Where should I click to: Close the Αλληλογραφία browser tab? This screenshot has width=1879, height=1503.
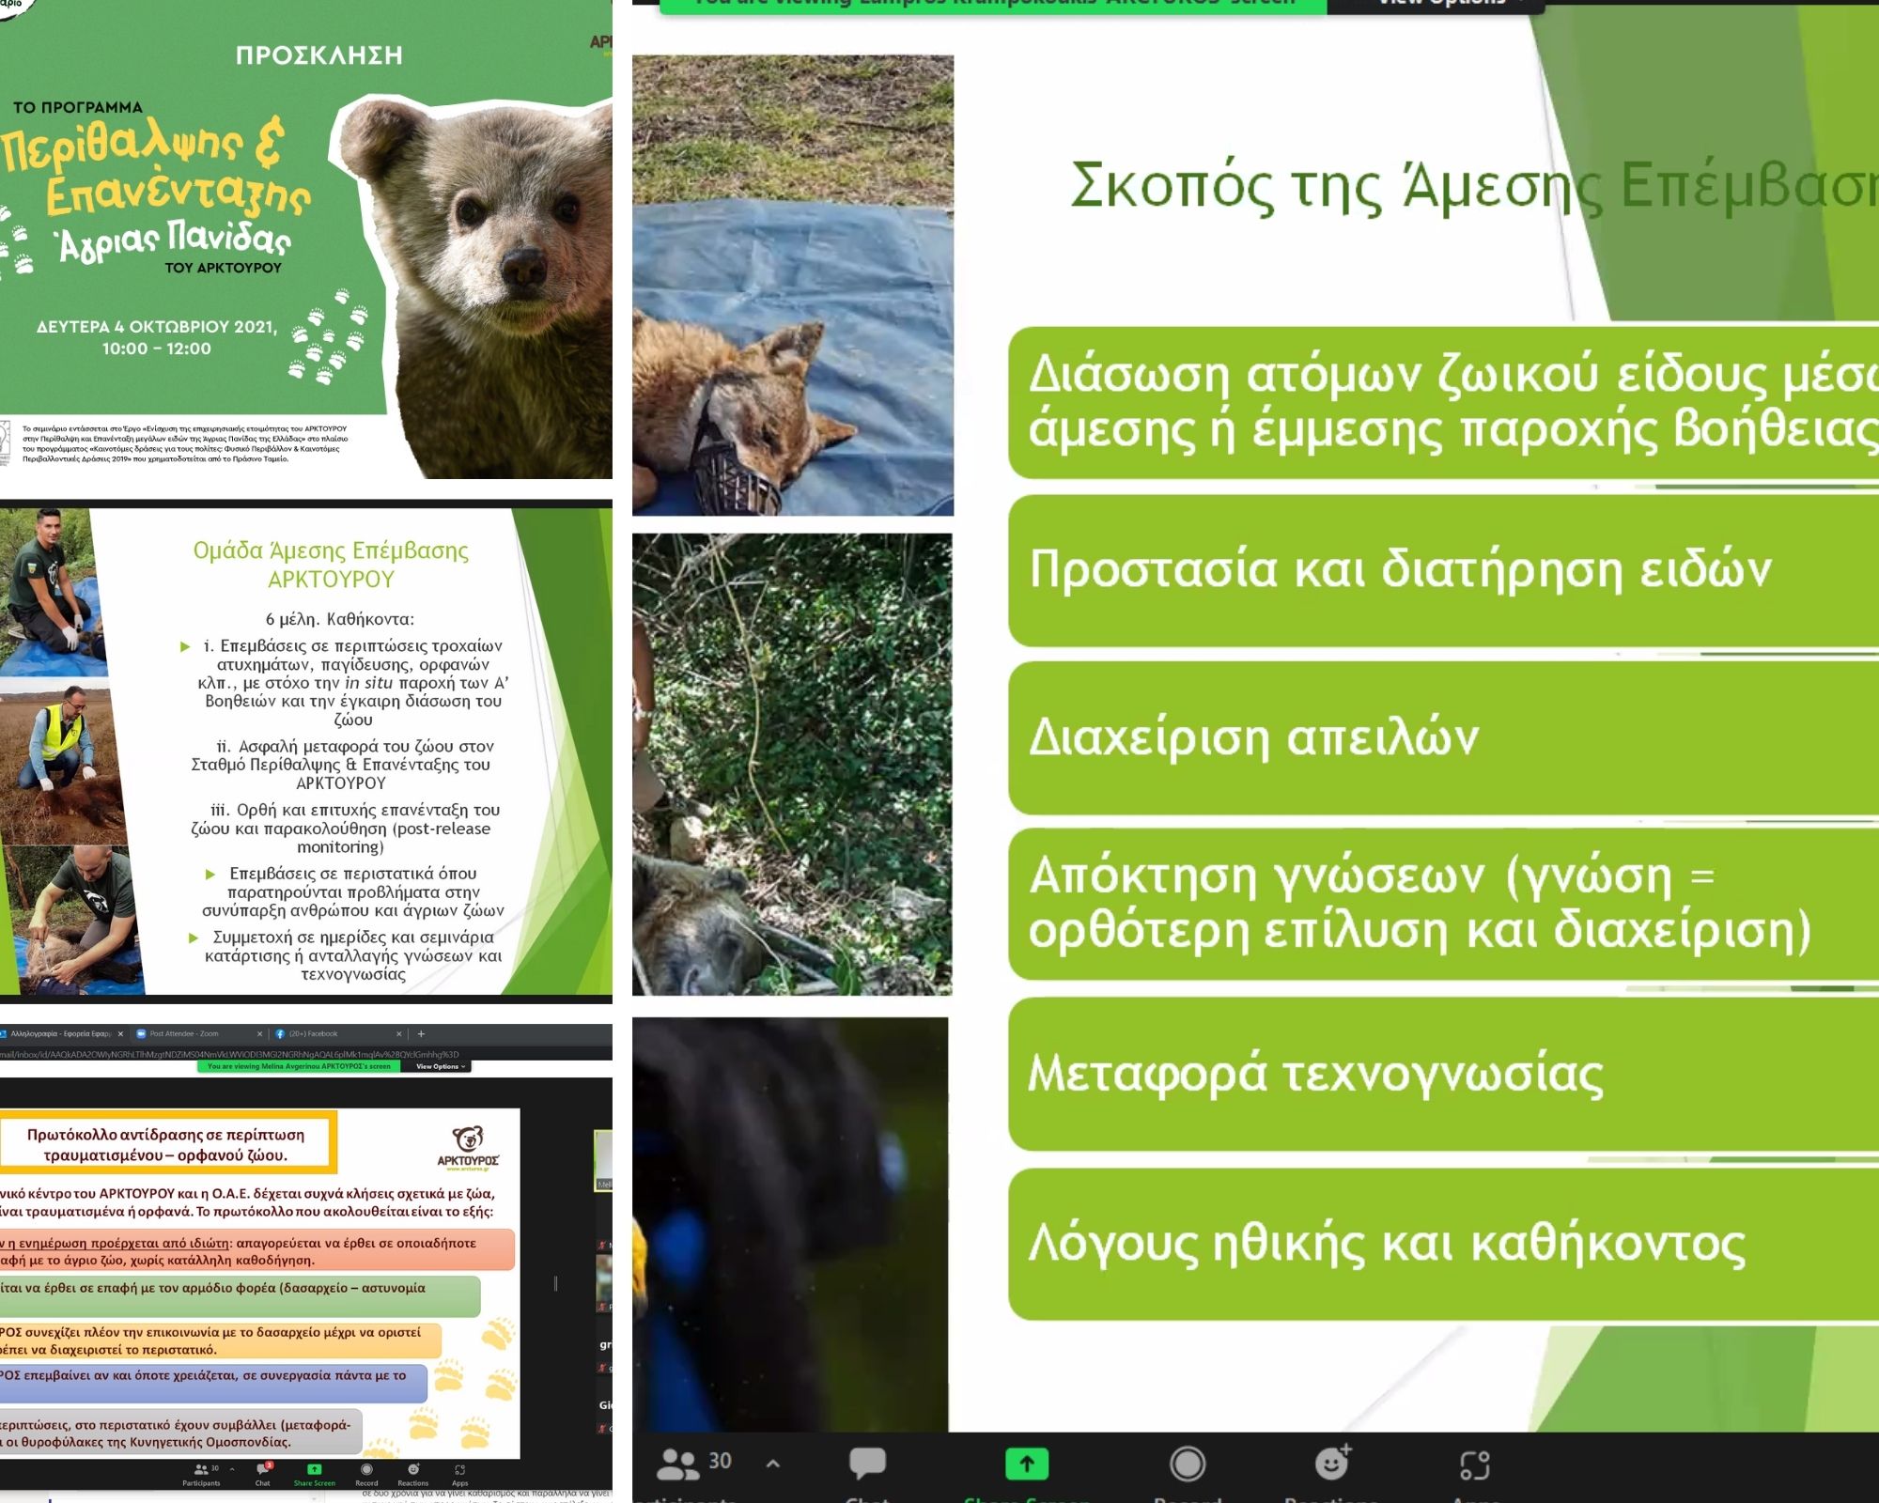point(120,1033)
